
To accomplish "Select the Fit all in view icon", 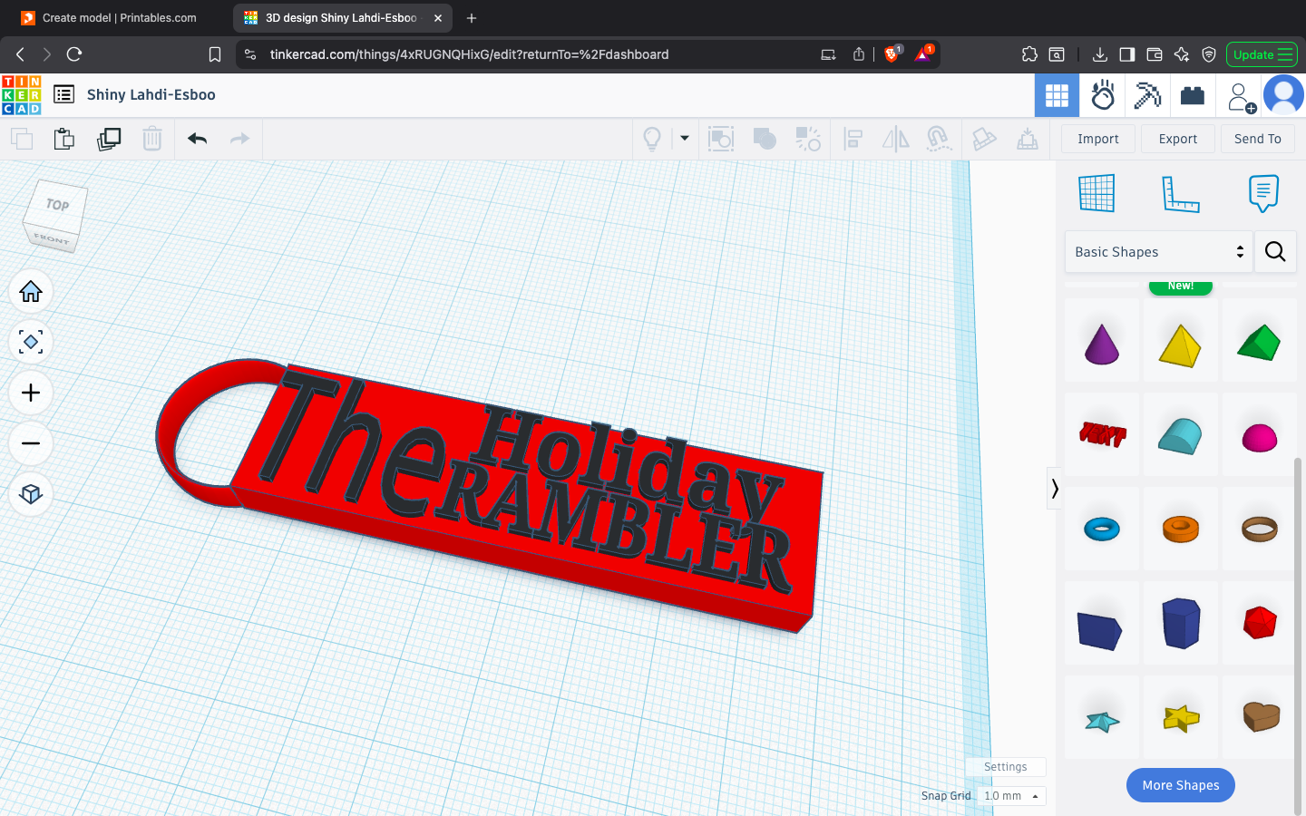I will 31,342.
